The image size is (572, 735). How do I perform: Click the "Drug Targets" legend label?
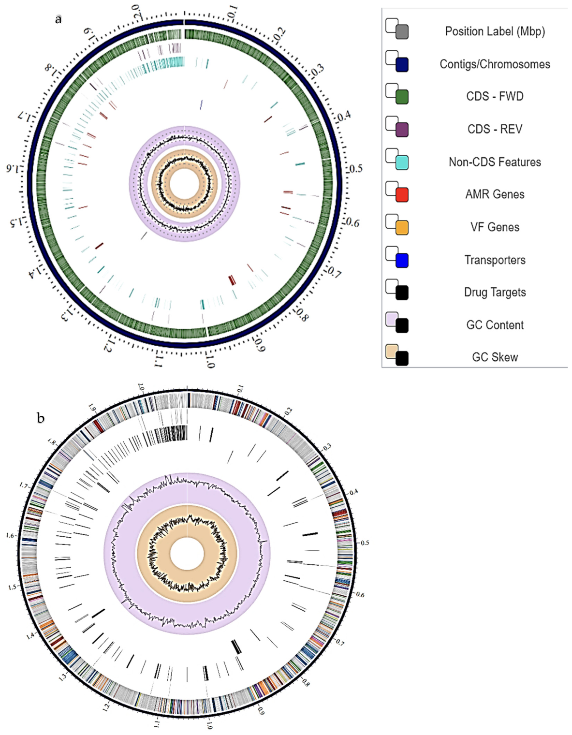point(495,293)
